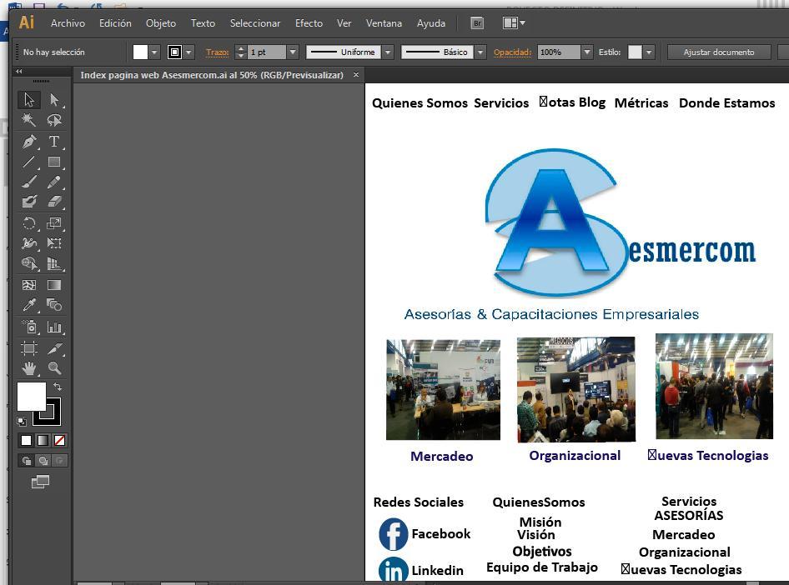Click the large white Fill swatch

[x=31, y=396]
